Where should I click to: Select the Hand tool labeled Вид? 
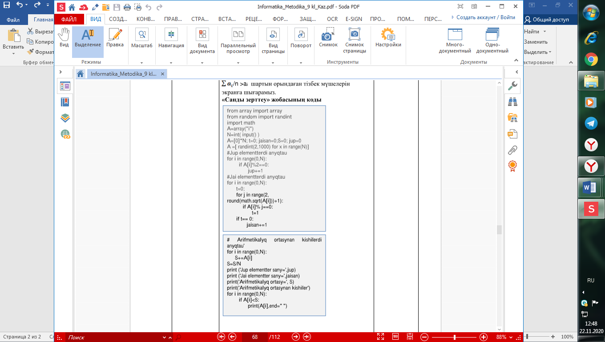64,38
